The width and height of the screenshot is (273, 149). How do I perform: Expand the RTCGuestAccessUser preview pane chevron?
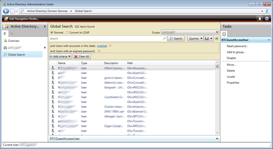click(x=217, y=139)
